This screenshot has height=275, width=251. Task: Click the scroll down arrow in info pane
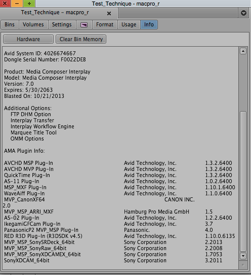pos(243,256)
